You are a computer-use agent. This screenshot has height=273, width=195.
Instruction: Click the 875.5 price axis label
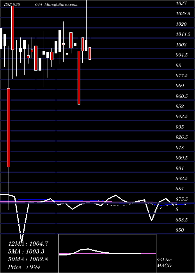(x=182, y=199)
